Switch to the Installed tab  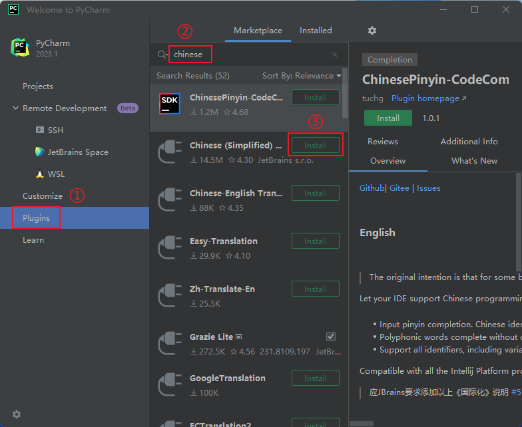coord(316,31)
